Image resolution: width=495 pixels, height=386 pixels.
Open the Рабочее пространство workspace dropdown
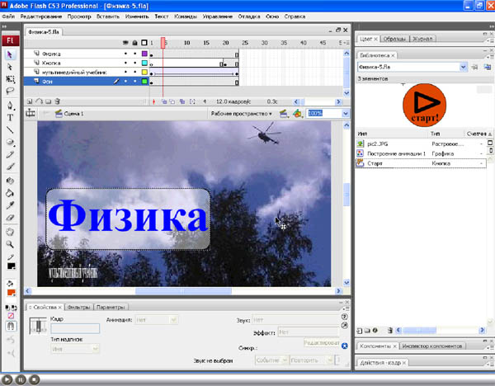click(x=241, y=113)
